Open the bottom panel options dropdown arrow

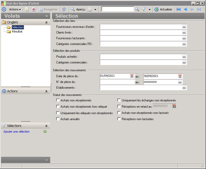(47, 160)
